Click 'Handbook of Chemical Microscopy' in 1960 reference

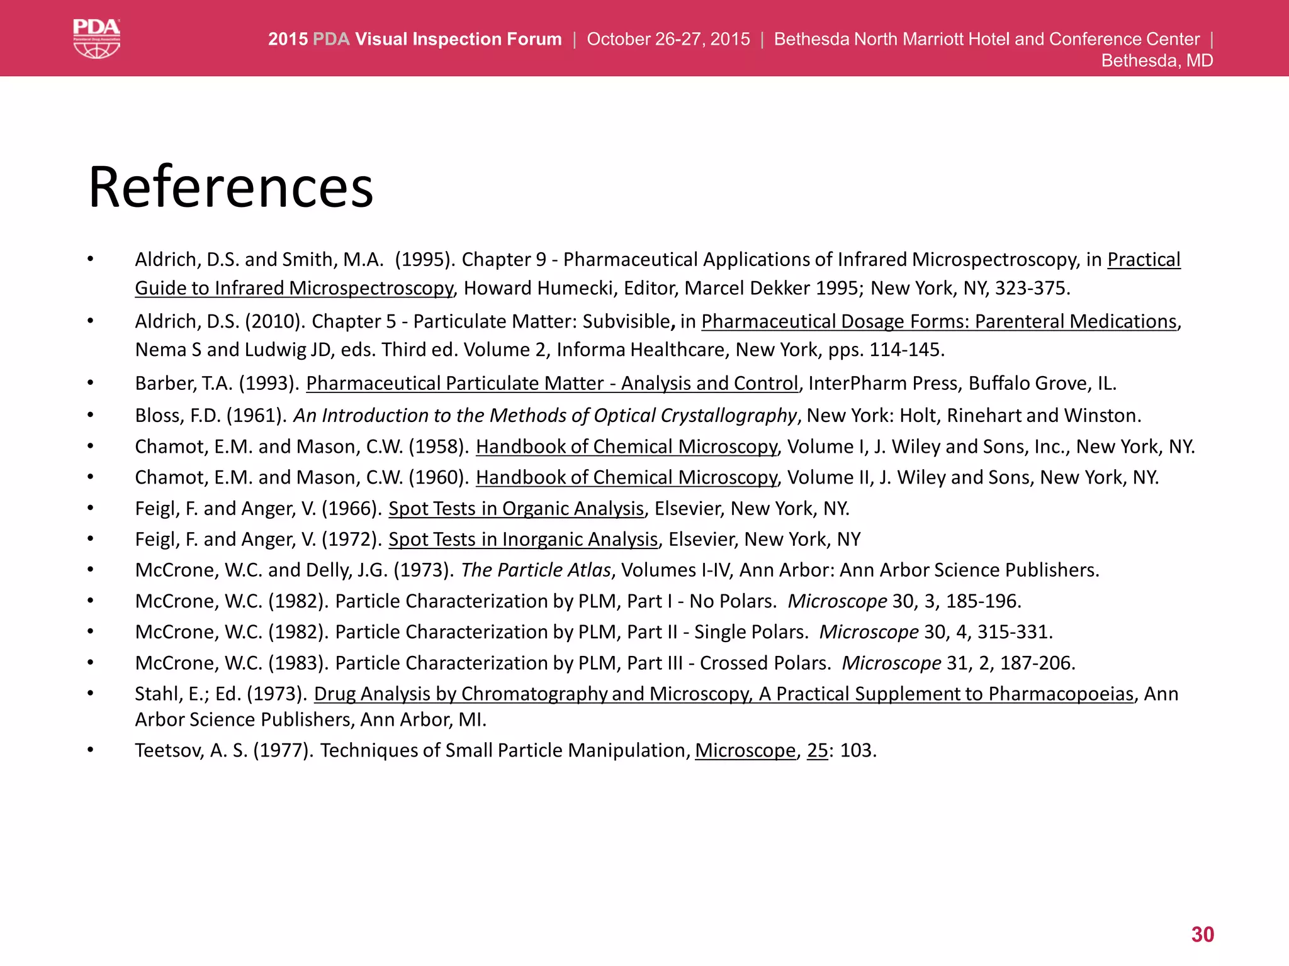pos(627,477)
